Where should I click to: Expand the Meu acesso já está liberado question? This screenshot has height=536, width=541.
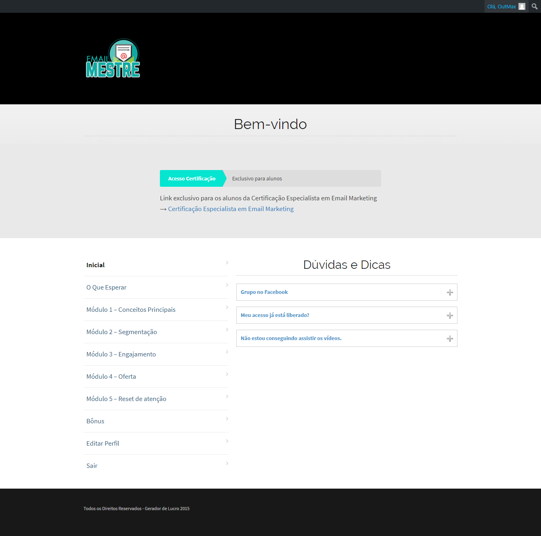tap(275, 315)
